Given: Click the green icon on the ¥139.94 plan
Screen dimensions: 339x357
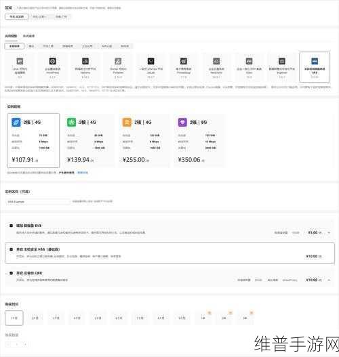Looking at the screenshot, I should tap(72, 122).
